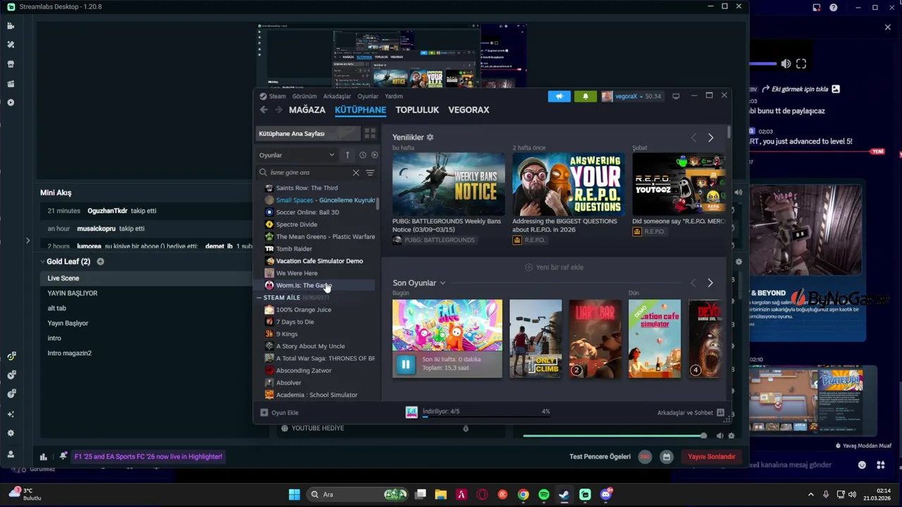Clear the library search field with the X icon
This screenshot has height=507, width=902.
coord(356,173)
